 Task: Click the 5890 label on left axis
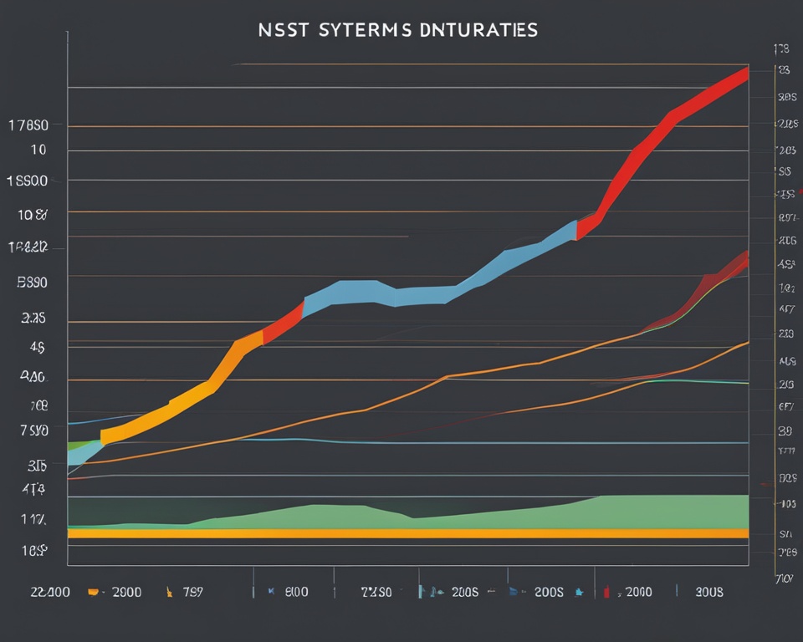tap(33, 282)
